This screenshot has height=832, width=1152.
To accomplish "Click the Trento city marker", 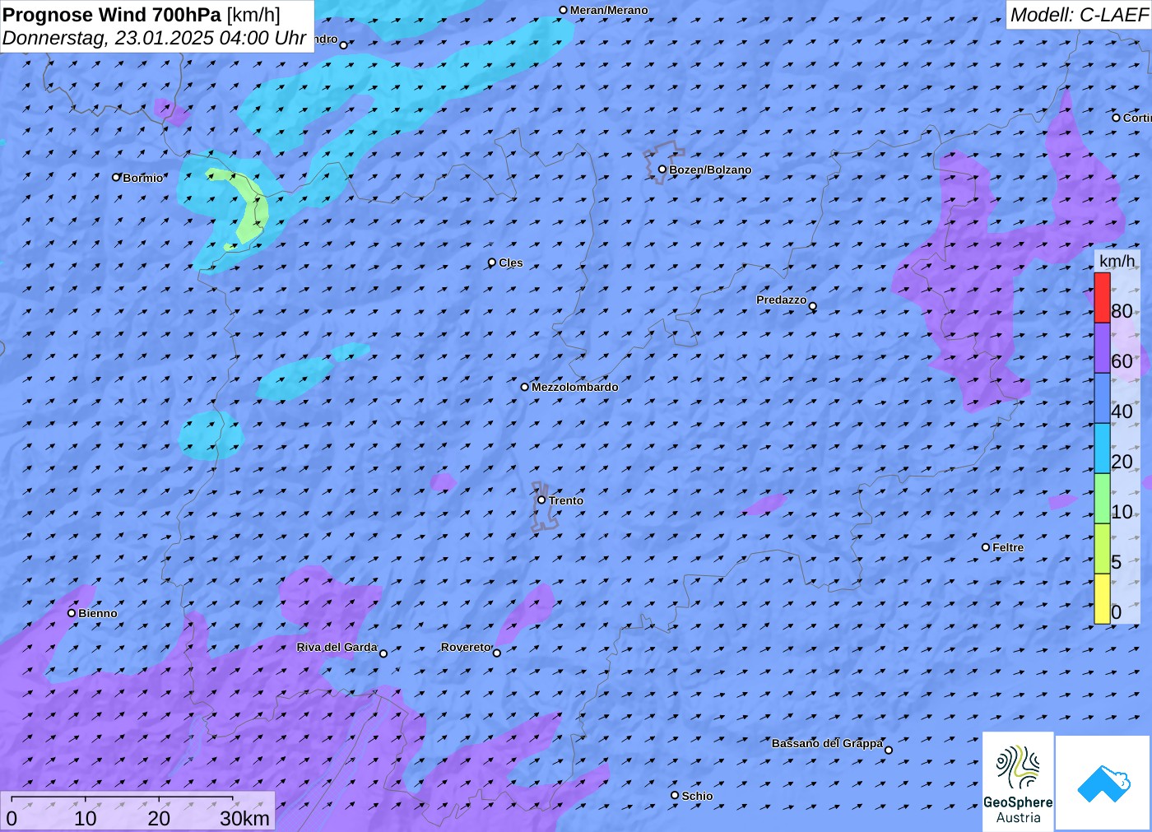I will click(x=541, y=500).
